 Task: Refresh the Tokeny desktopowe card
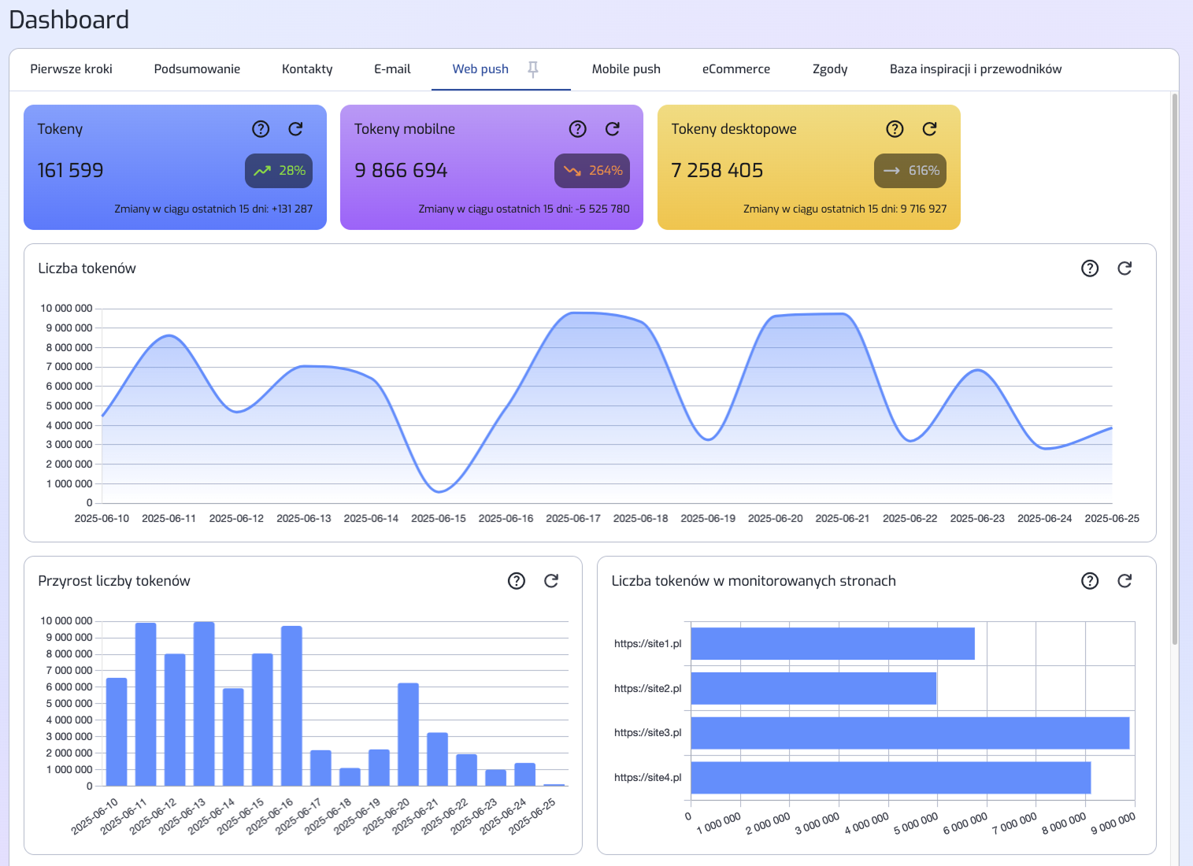click(x=930, y=129)
